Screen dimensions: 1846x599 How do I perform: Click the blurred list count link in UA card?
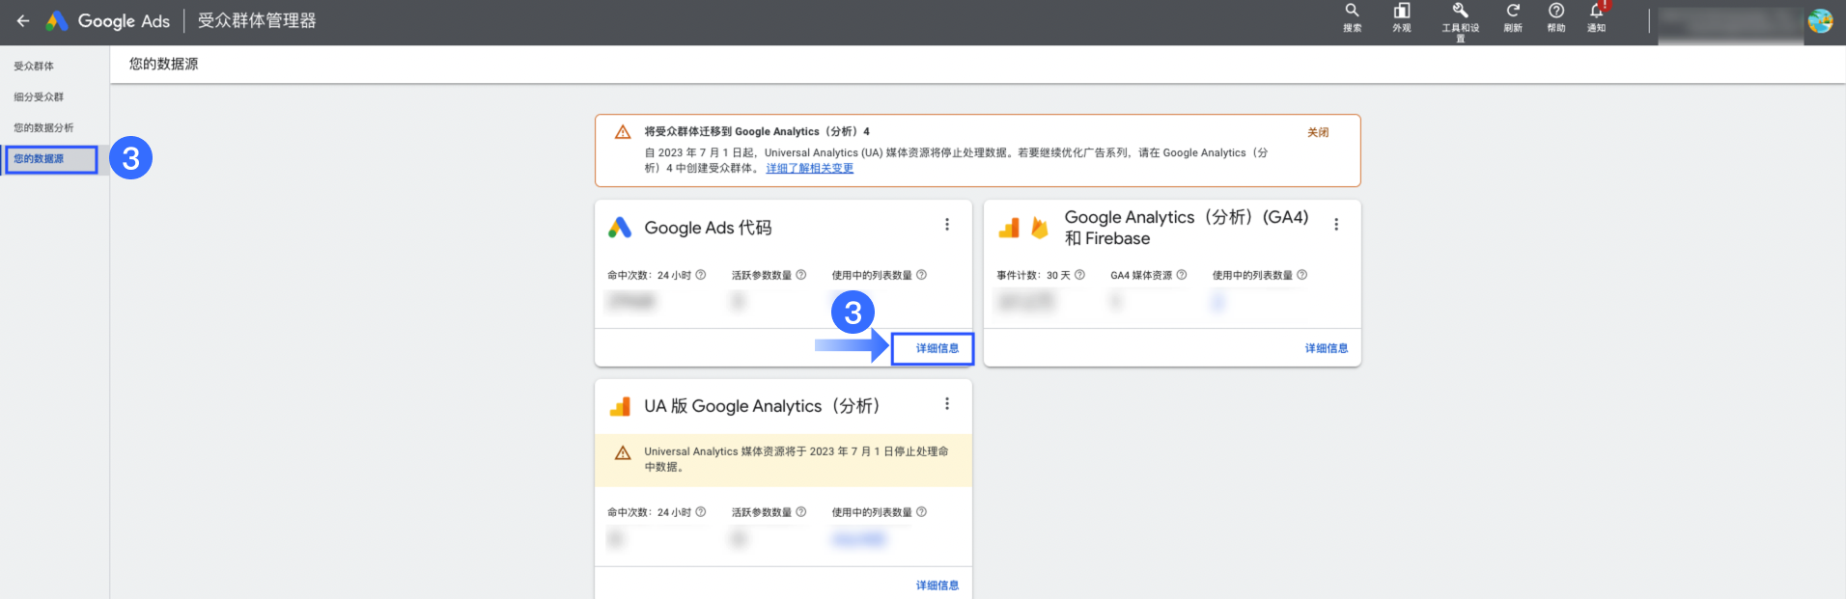858,539
